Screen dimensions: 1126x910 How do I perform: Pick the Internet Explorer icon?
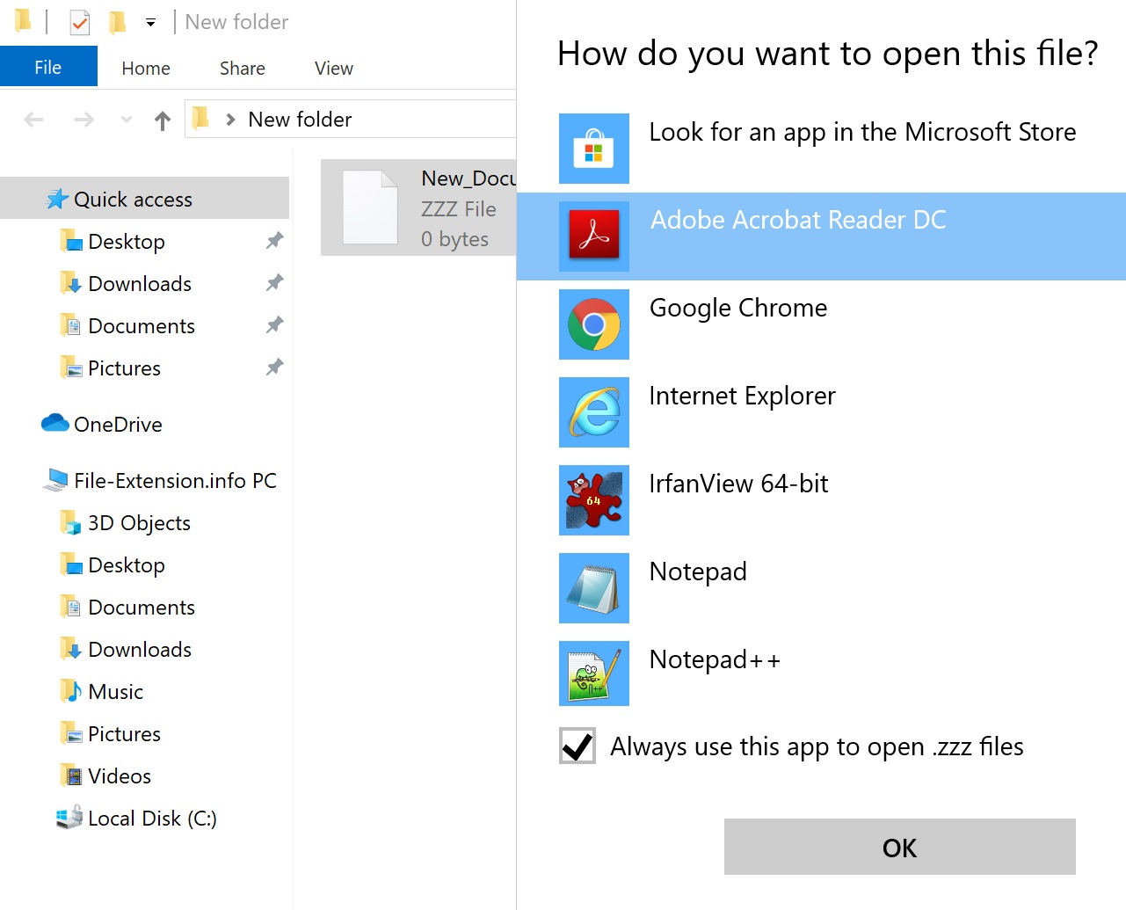pyautogui.click(x=594, y=412)
